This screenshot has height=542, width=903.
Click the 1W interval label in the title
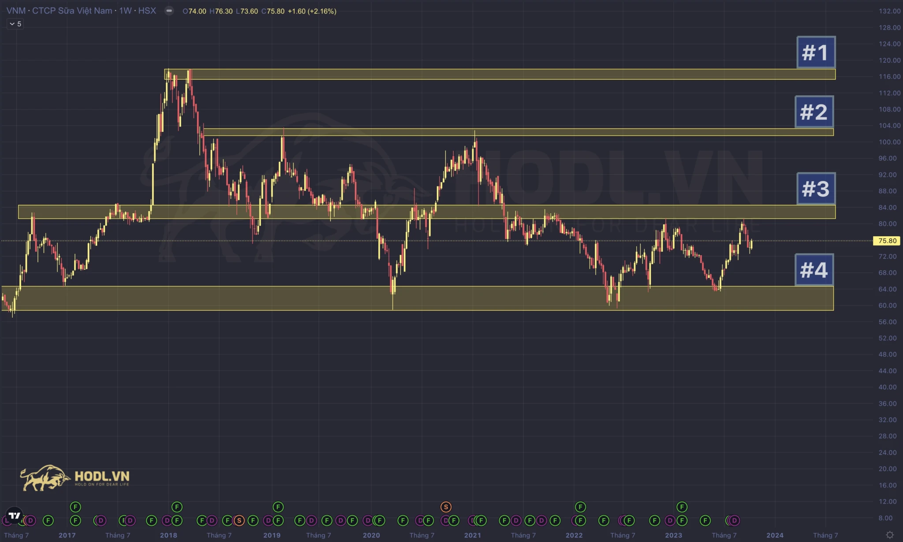[x=125, y=11]
